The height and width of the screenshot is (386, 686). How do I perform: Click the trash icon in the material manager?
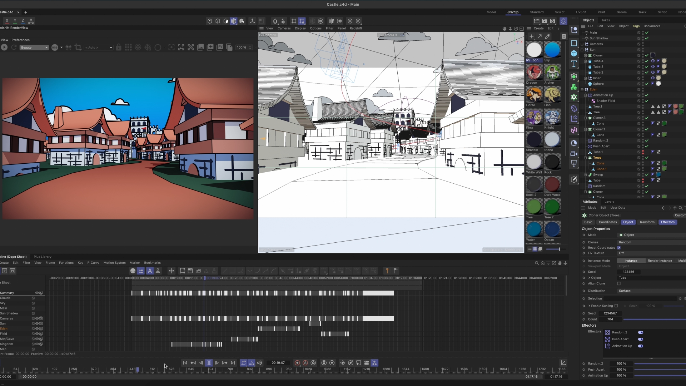564,36
